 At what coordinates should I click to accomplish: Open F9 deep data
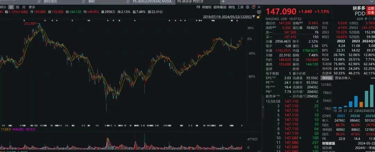(x=198, y=7)
